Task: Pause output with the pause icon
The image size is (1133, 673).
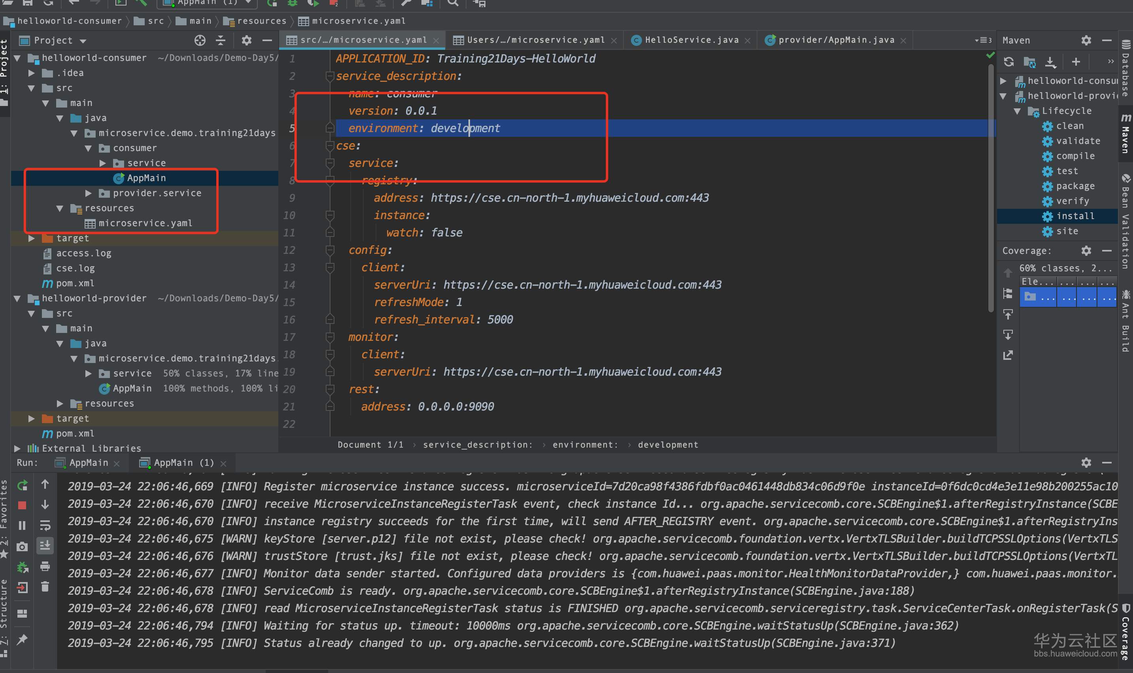Action: tap(22, 526)
